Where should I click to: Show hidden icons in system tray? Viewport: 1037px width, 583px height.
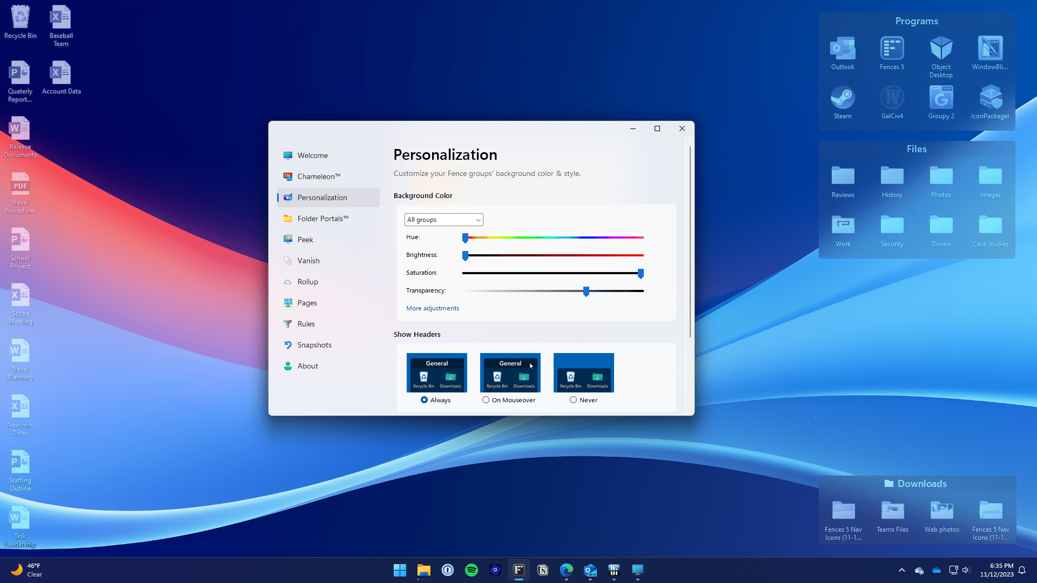pos(901,570)
